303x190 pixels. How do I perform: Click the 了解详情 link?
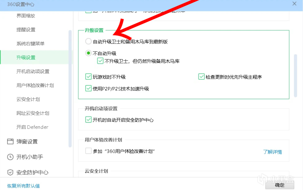tap(273, 152)
